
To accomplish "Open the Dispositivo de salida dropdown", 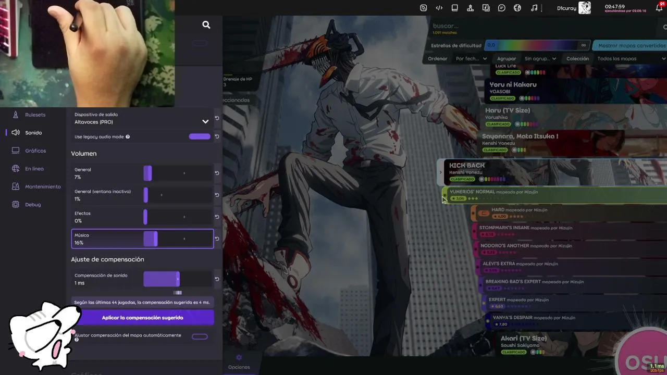I will 142,118.
